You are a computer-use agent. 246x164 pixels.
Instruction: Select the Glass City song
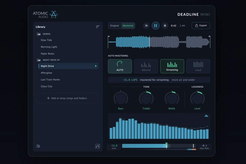(x=46, y=86)
